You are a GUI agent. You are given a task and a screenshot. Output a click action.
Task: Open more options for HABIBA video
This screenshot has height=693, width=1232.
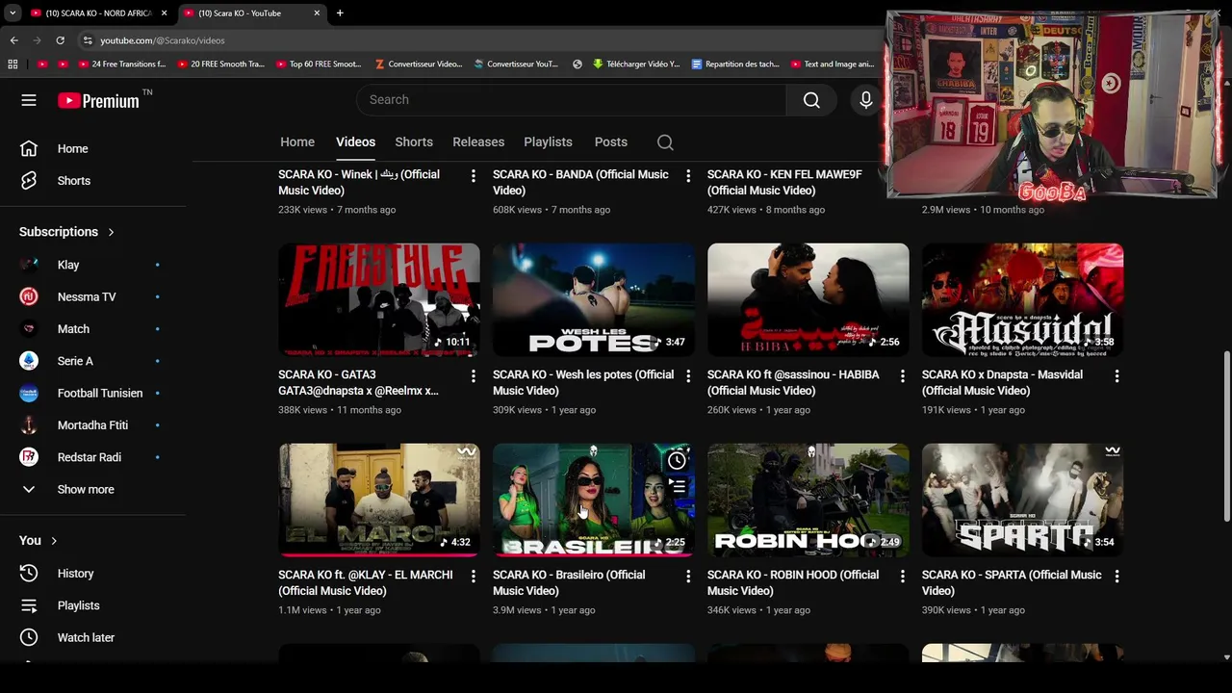tap(902, 376)
